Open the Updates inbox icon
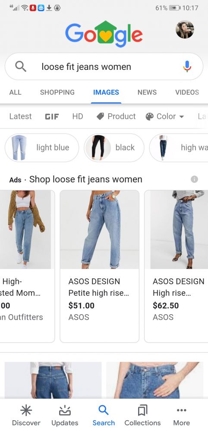The image size is (208, 431). pyautogui.click(x=65, y=411)
